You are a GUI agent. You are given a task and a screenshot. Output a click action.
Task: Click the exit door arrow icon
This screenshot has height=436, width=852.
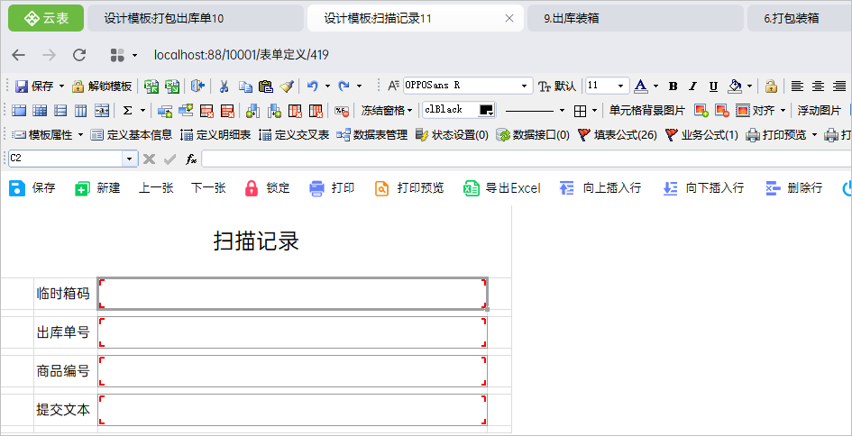pyautogui.click(x=197, y=86)
